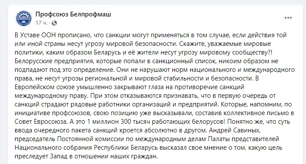The image size is (306, 164).
Task: Click the phrase 'Совет Евросоюза' in the post
Action: point(41,122)
